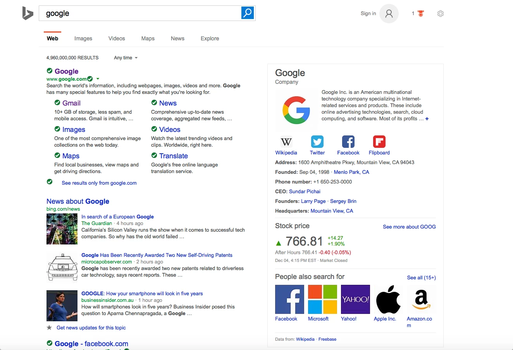
Task: Click Facebook logo in People also search
Action: point(289,299)
